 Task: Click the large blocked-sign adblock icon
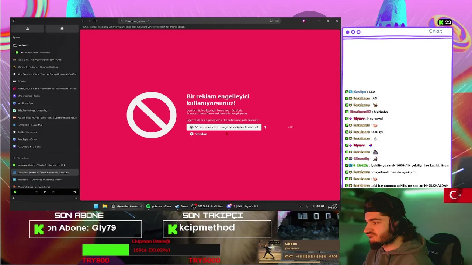tap(152, 115)
